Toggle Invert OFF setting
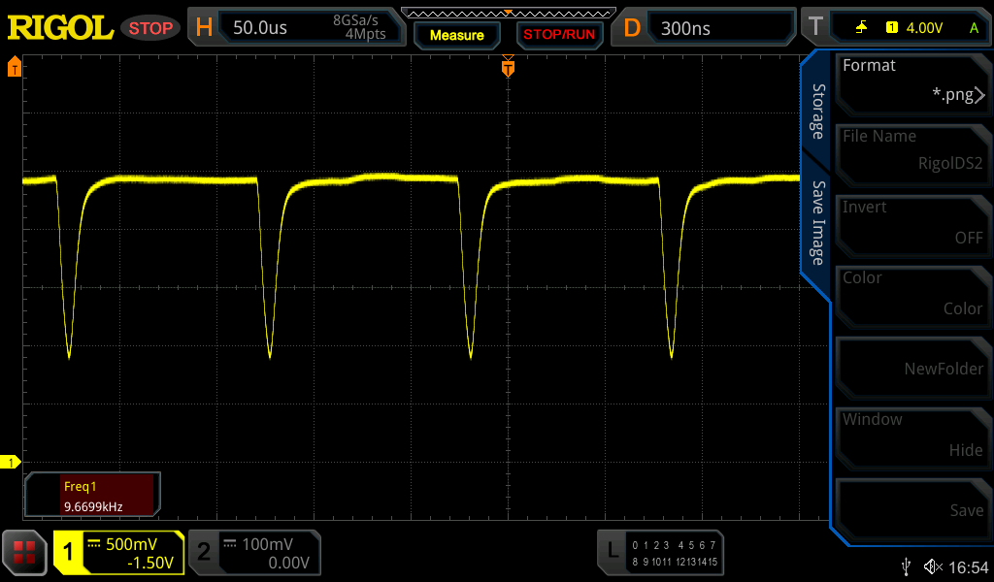 coord(912,223)
